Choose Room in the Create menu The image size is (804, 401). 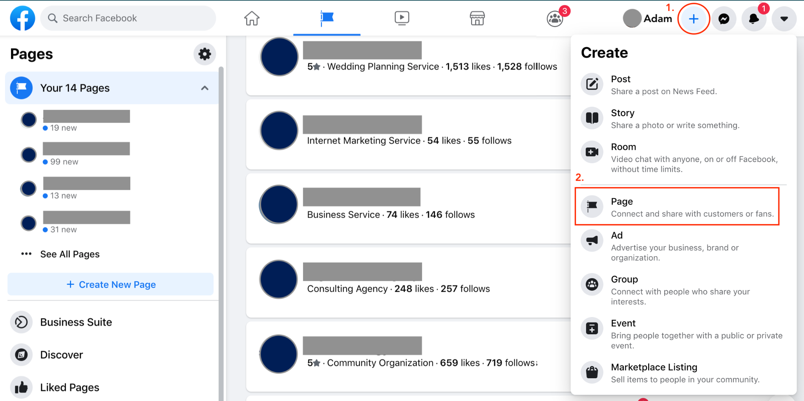(683, 157)
